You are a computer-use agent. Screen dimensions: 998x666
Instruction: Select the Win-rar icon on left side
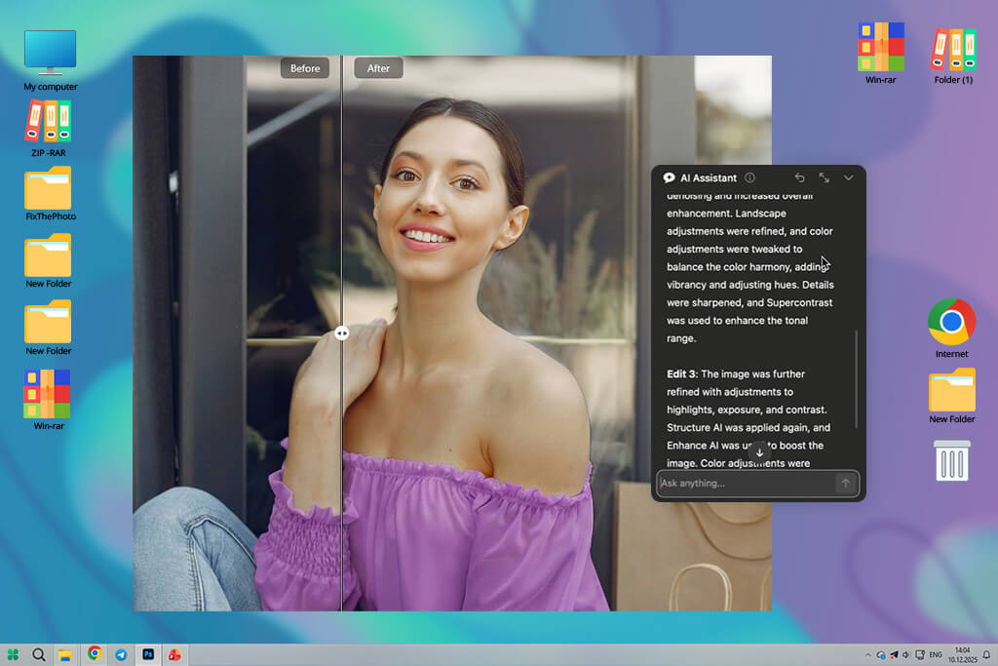point(49,400)
